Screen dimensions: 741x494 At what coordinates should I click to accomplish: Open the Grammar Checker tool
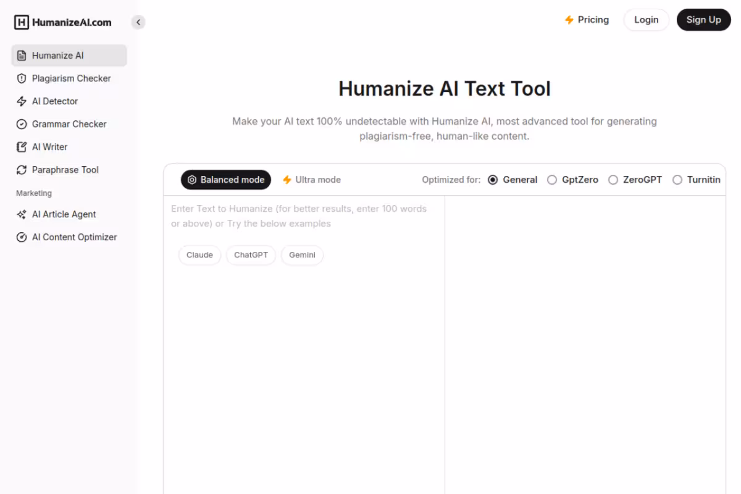point(69,124)
